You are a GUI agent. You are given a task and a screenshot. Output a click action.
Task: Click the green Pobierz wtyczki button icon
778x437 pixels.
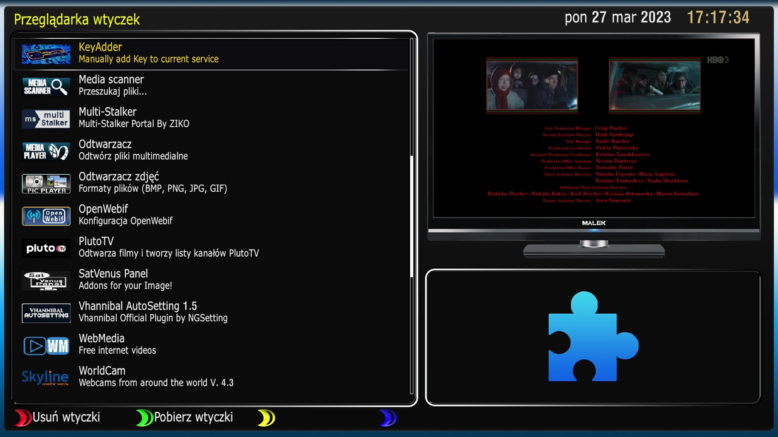145,418
